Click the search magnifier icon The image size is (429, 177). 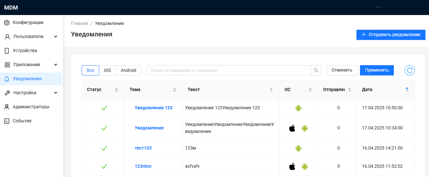tap(316, 70)
